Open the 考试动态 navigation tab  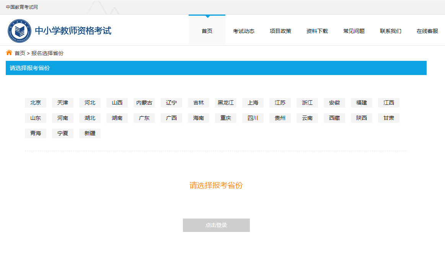pos(243,31)
